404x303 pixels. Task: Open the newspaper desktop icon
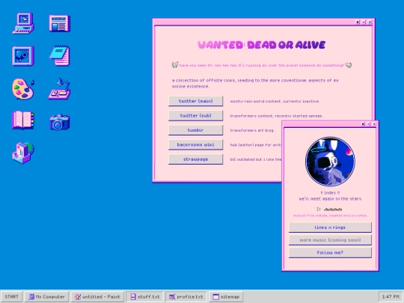point(60,23)
